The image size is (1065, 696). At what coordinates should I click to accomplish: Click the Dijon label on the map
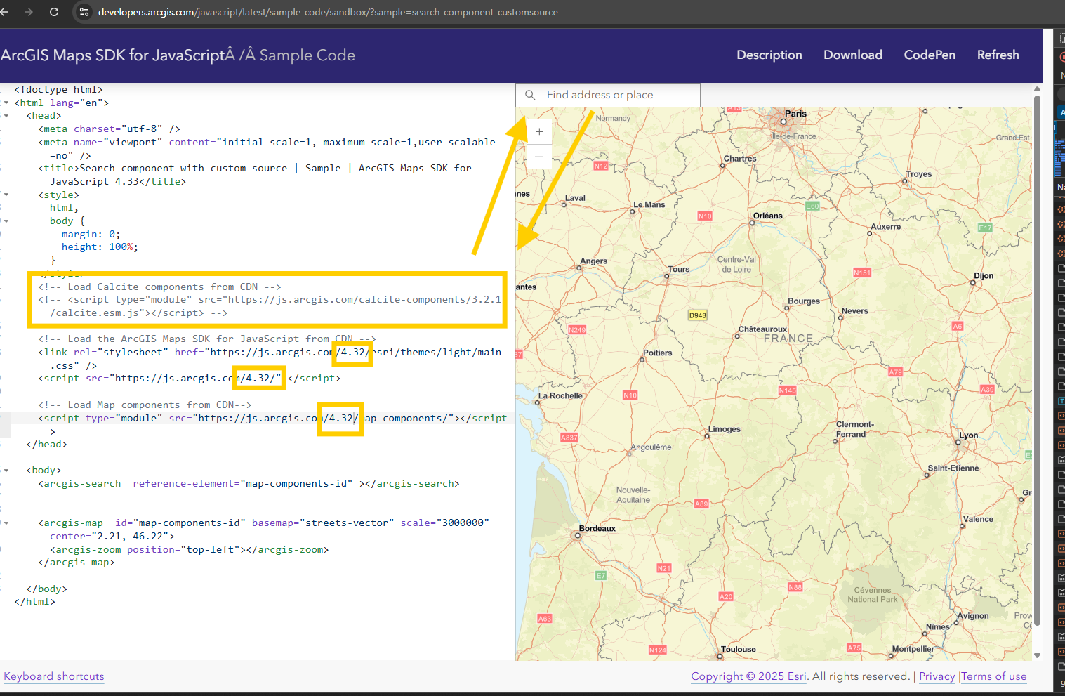(x=984, y=276)
